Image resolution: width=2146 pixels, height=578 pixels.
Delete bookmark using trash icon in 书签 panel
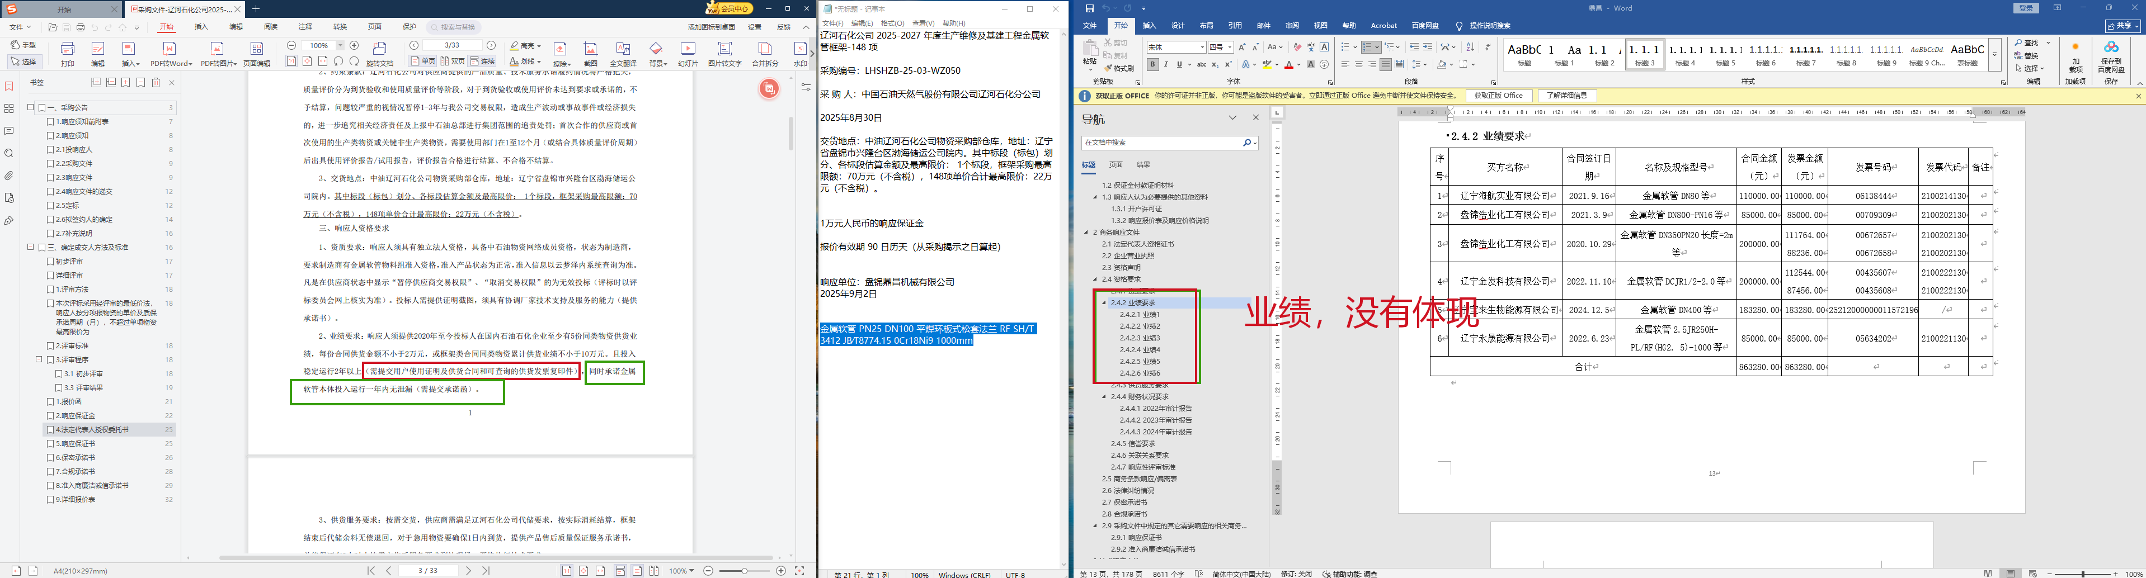point(156,83)
